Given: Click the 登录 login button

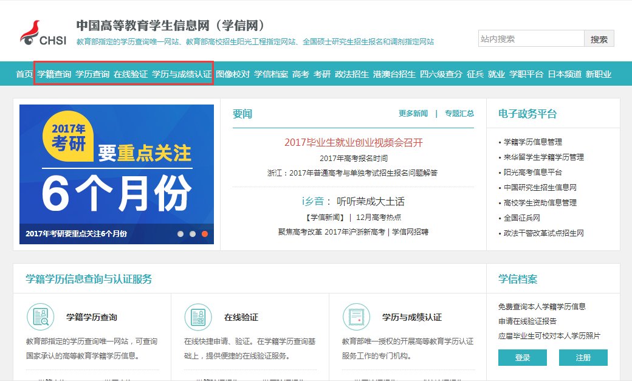Looking at the screenshot, I should (x=521, y=358).
